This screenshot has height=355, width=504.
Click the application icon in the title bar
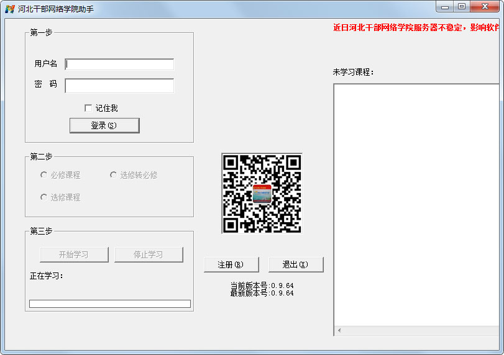(10, 9)
